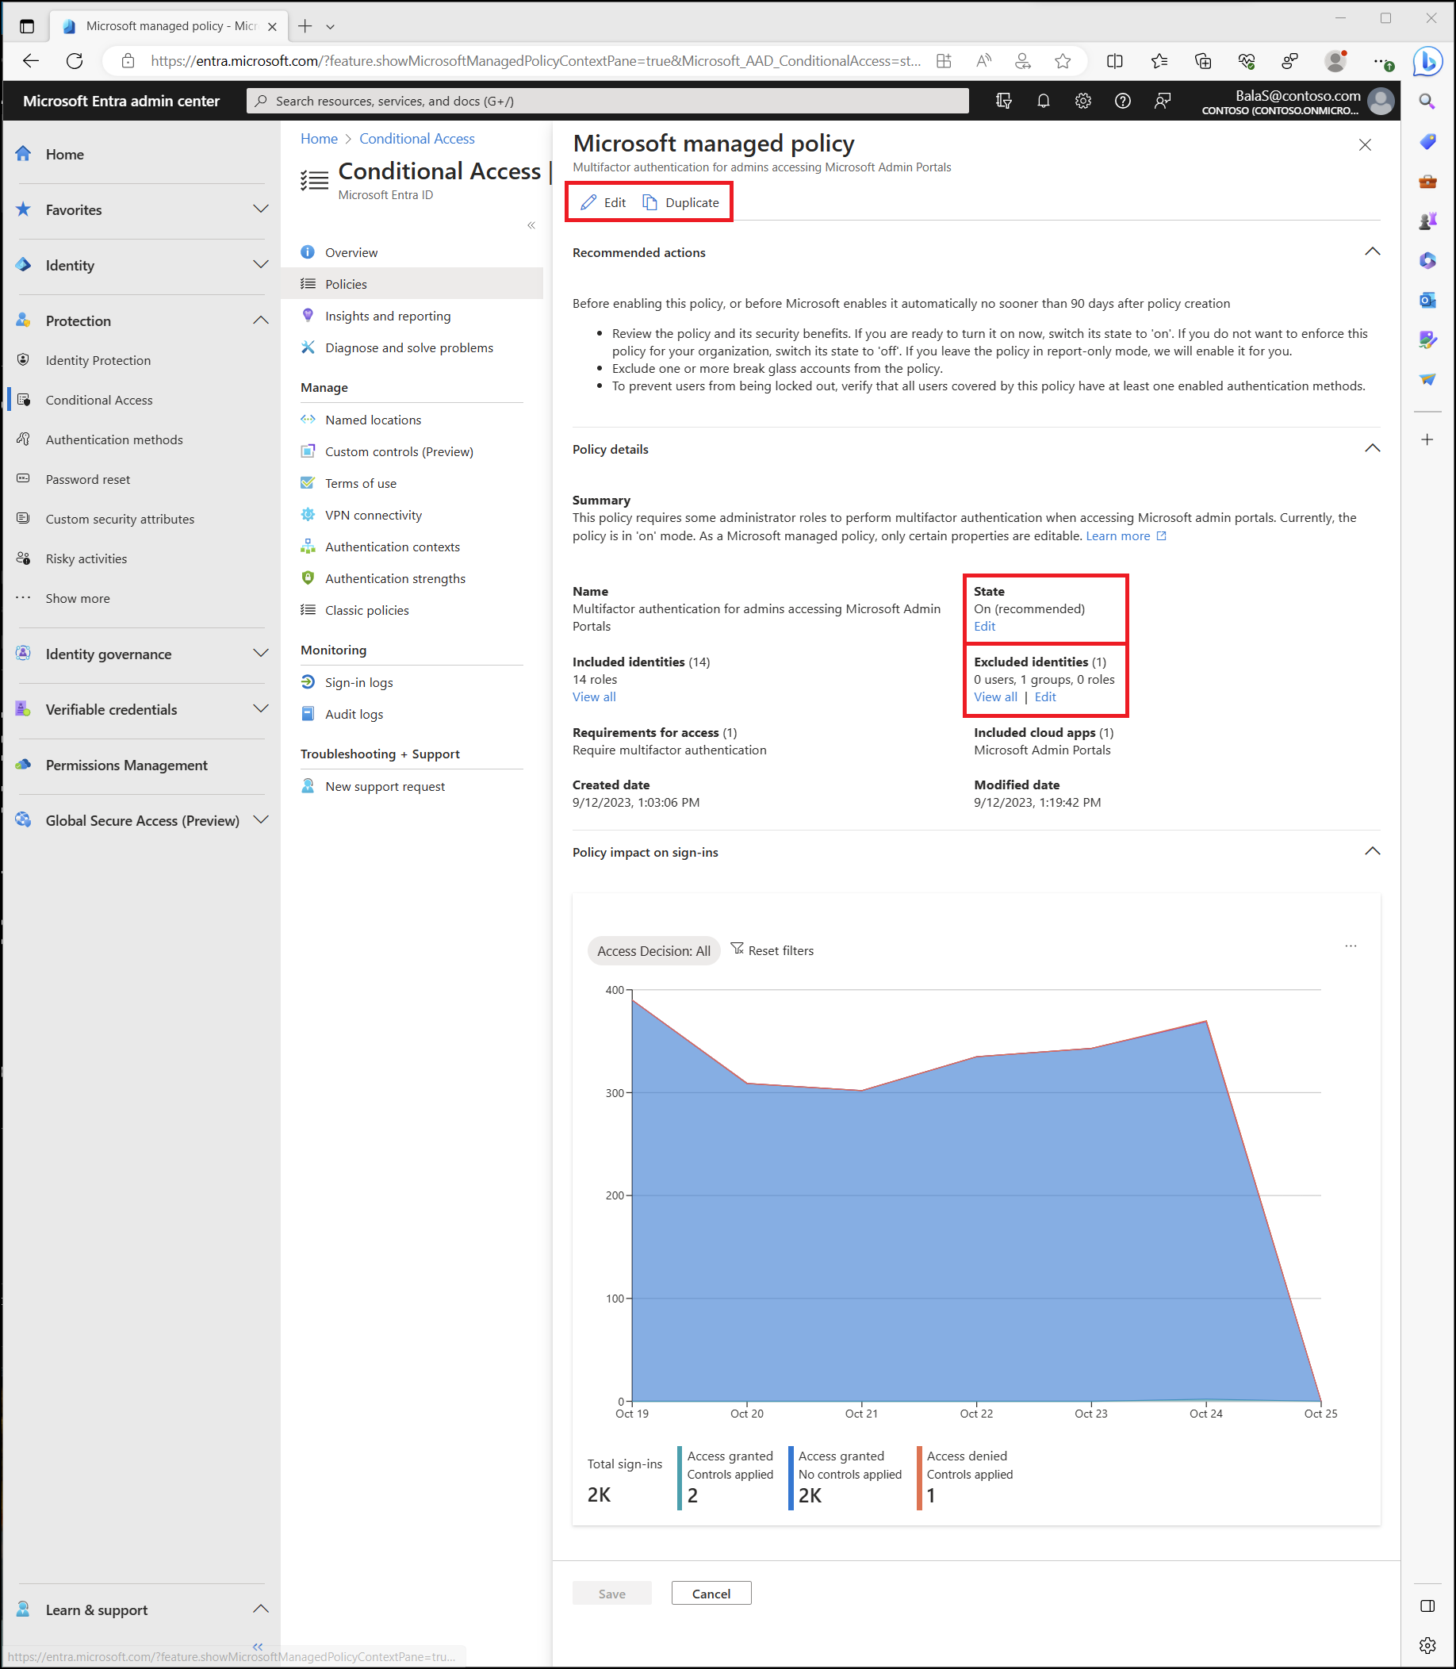Collapse the Policy details section
This screenshot has width=1456, height=1669.
pyautogui.click(x=1372, y=448)
